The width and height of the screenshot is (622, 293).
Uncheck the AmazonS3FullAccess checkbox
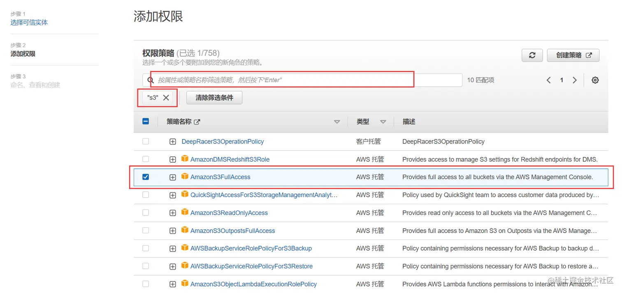146,177
